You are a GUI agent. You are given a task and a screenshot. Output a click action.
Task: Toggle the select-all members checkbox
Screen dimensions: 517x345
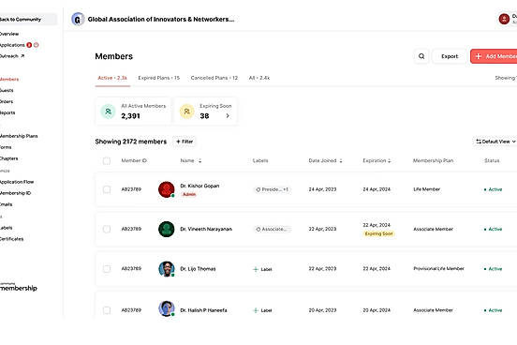pyautogui.click(x=107, y=160)
